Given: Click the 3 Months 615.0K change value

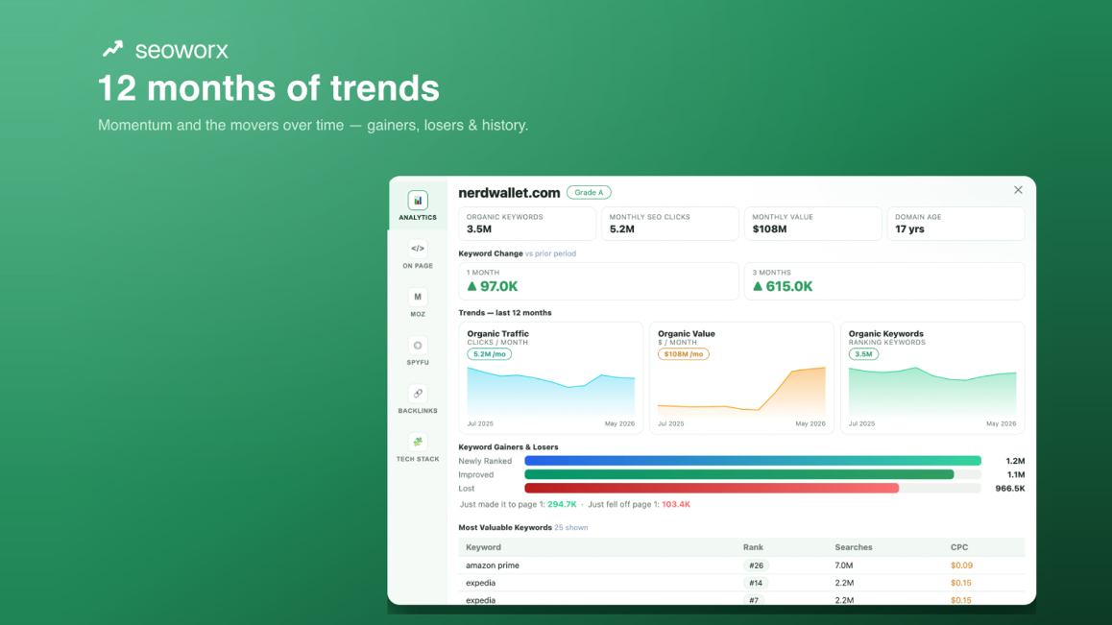Looking at the screenshot, I should point(783,287).
